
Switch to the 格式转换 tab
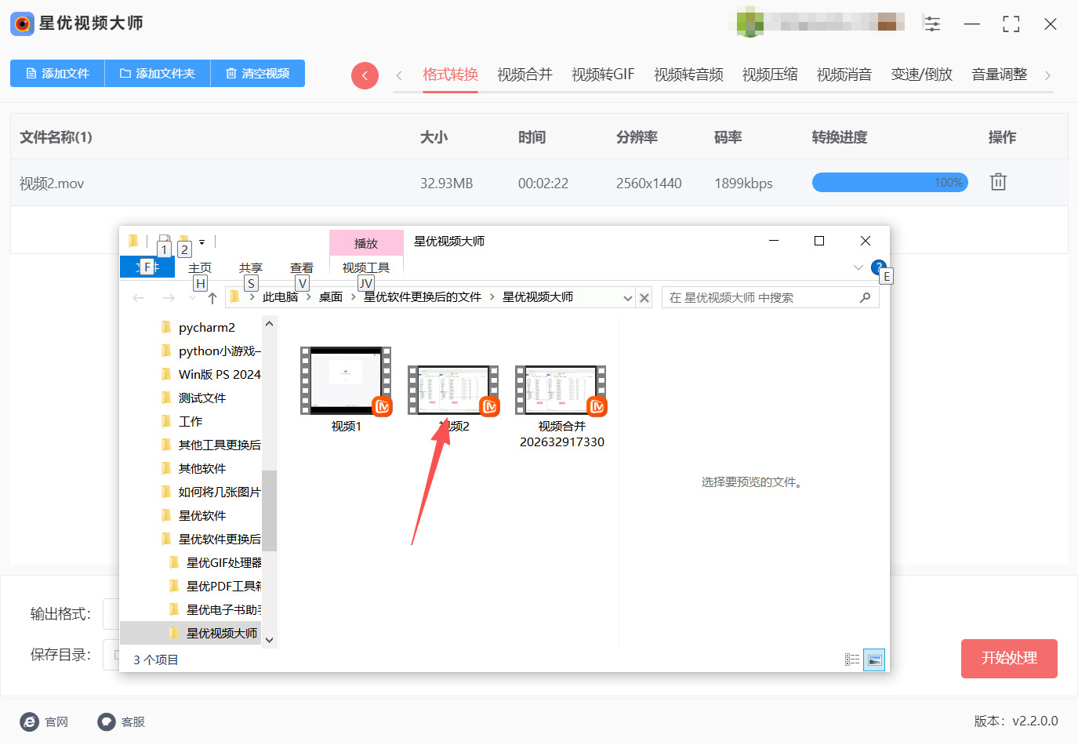450,74
